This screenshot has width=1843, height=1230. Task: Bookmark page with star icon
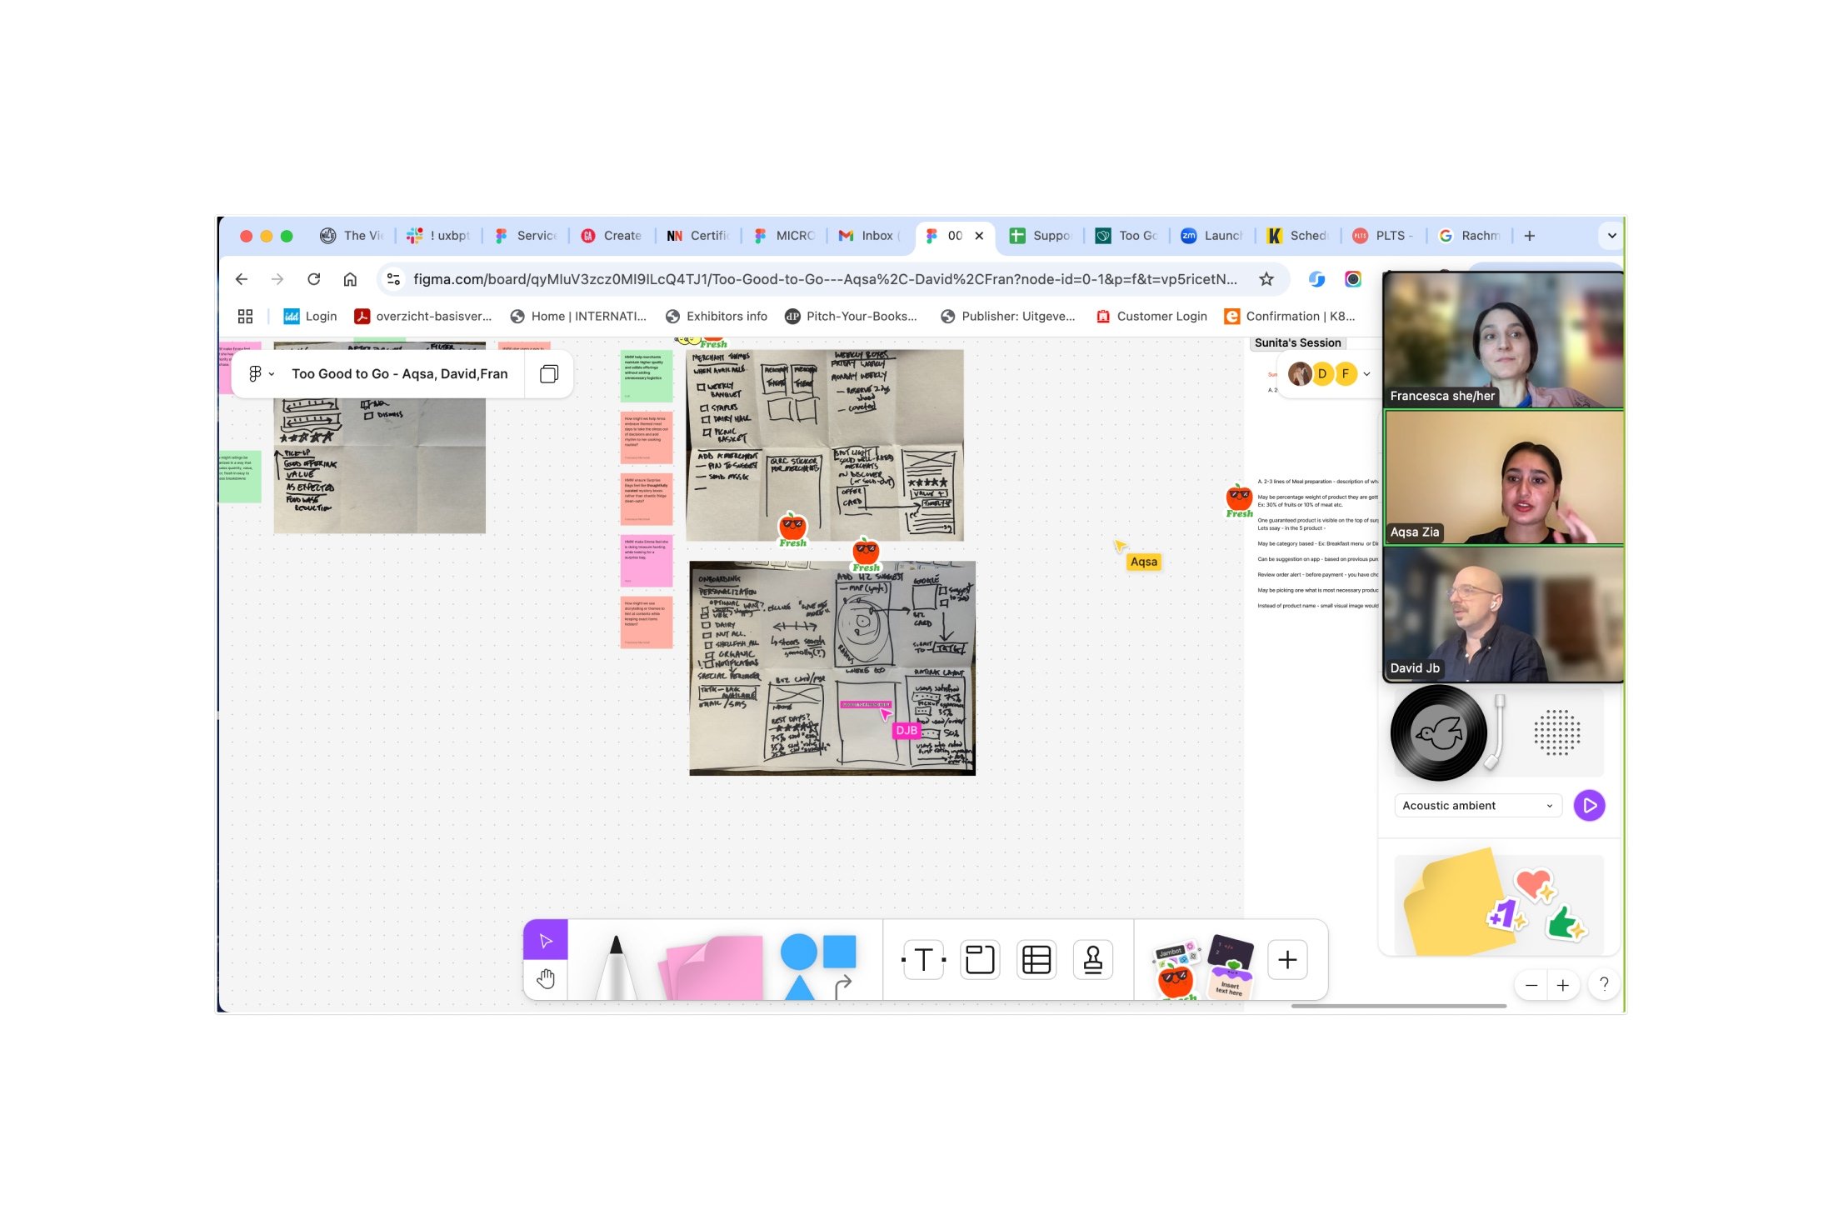pyautogui.click(x=1266, y=279)
